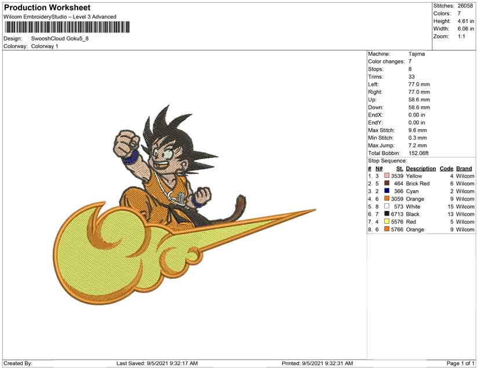Click the 'Page 1 of 1' indicator
The height and width of the screenshot is (368, 478).
pos(460,363)
